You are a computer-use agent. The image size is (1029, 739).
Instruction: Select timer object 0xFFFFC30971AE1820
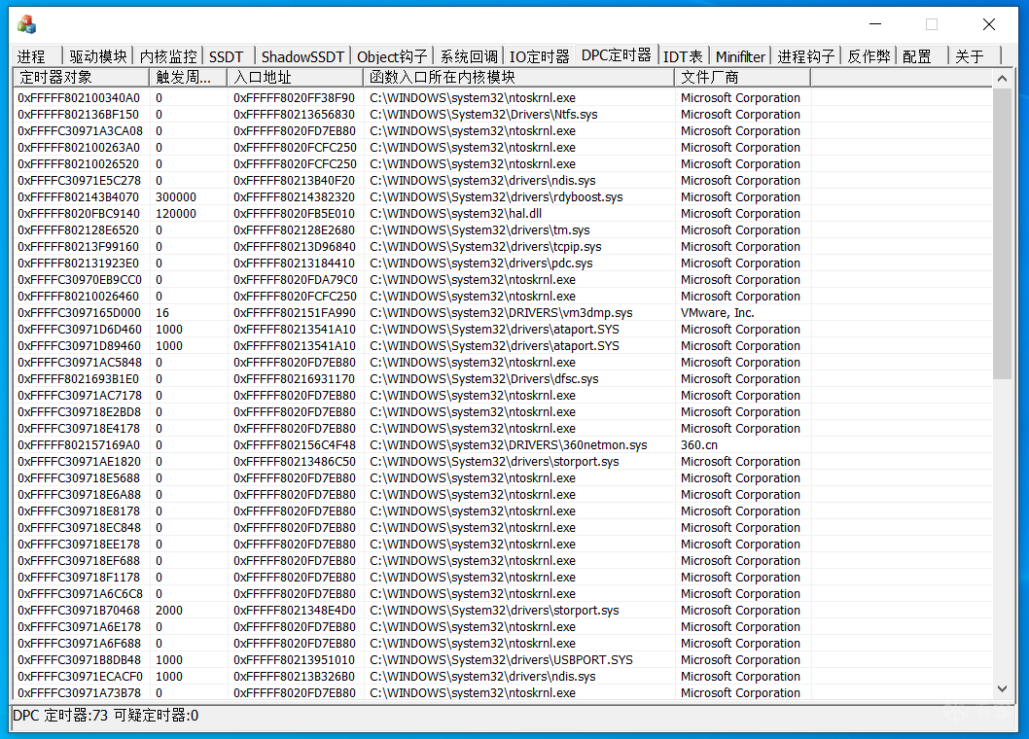point(80,461)
